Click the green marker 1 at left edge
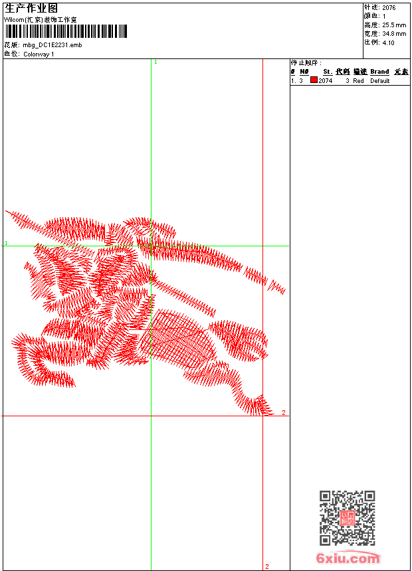 point(6,243)
